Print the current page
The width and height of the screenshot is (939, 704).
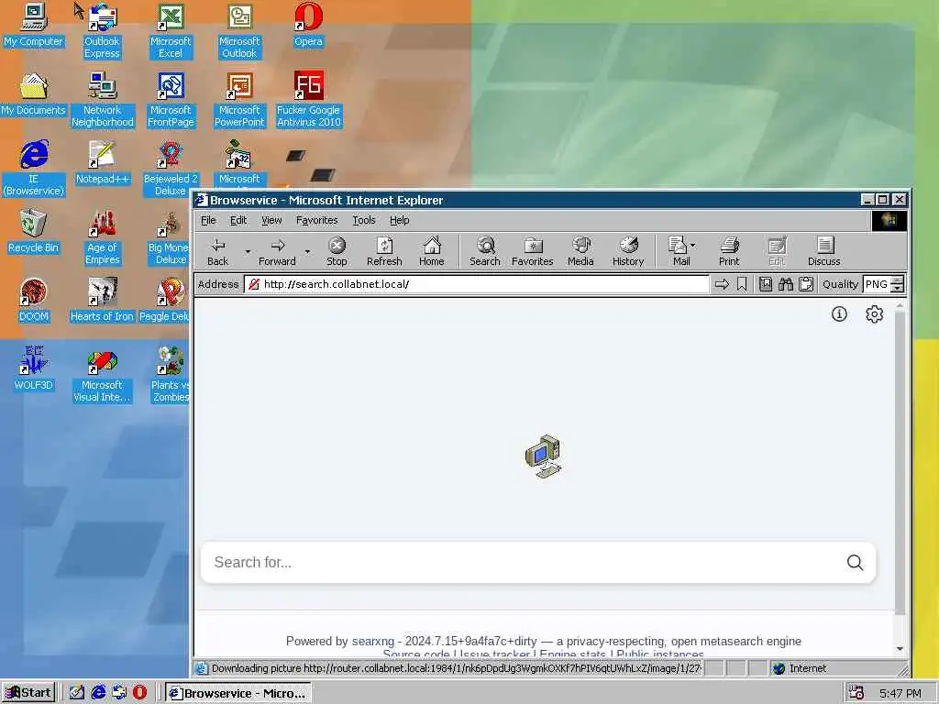tap(729, 251)
